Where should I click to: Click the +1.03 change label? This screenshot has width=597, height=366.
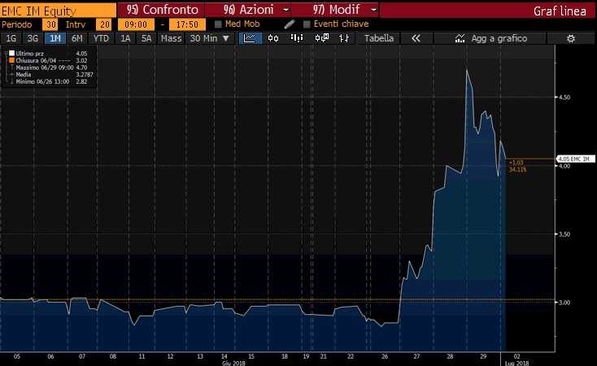coord(516,163)
